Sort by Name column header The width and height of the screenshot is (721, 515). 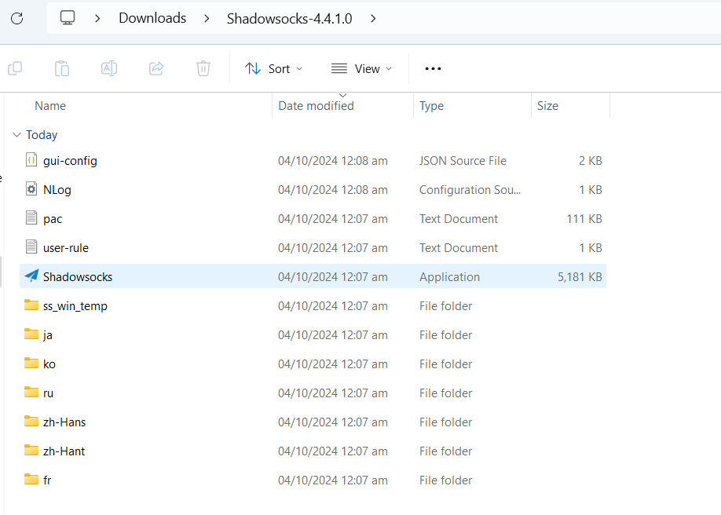tap(50, 106)
